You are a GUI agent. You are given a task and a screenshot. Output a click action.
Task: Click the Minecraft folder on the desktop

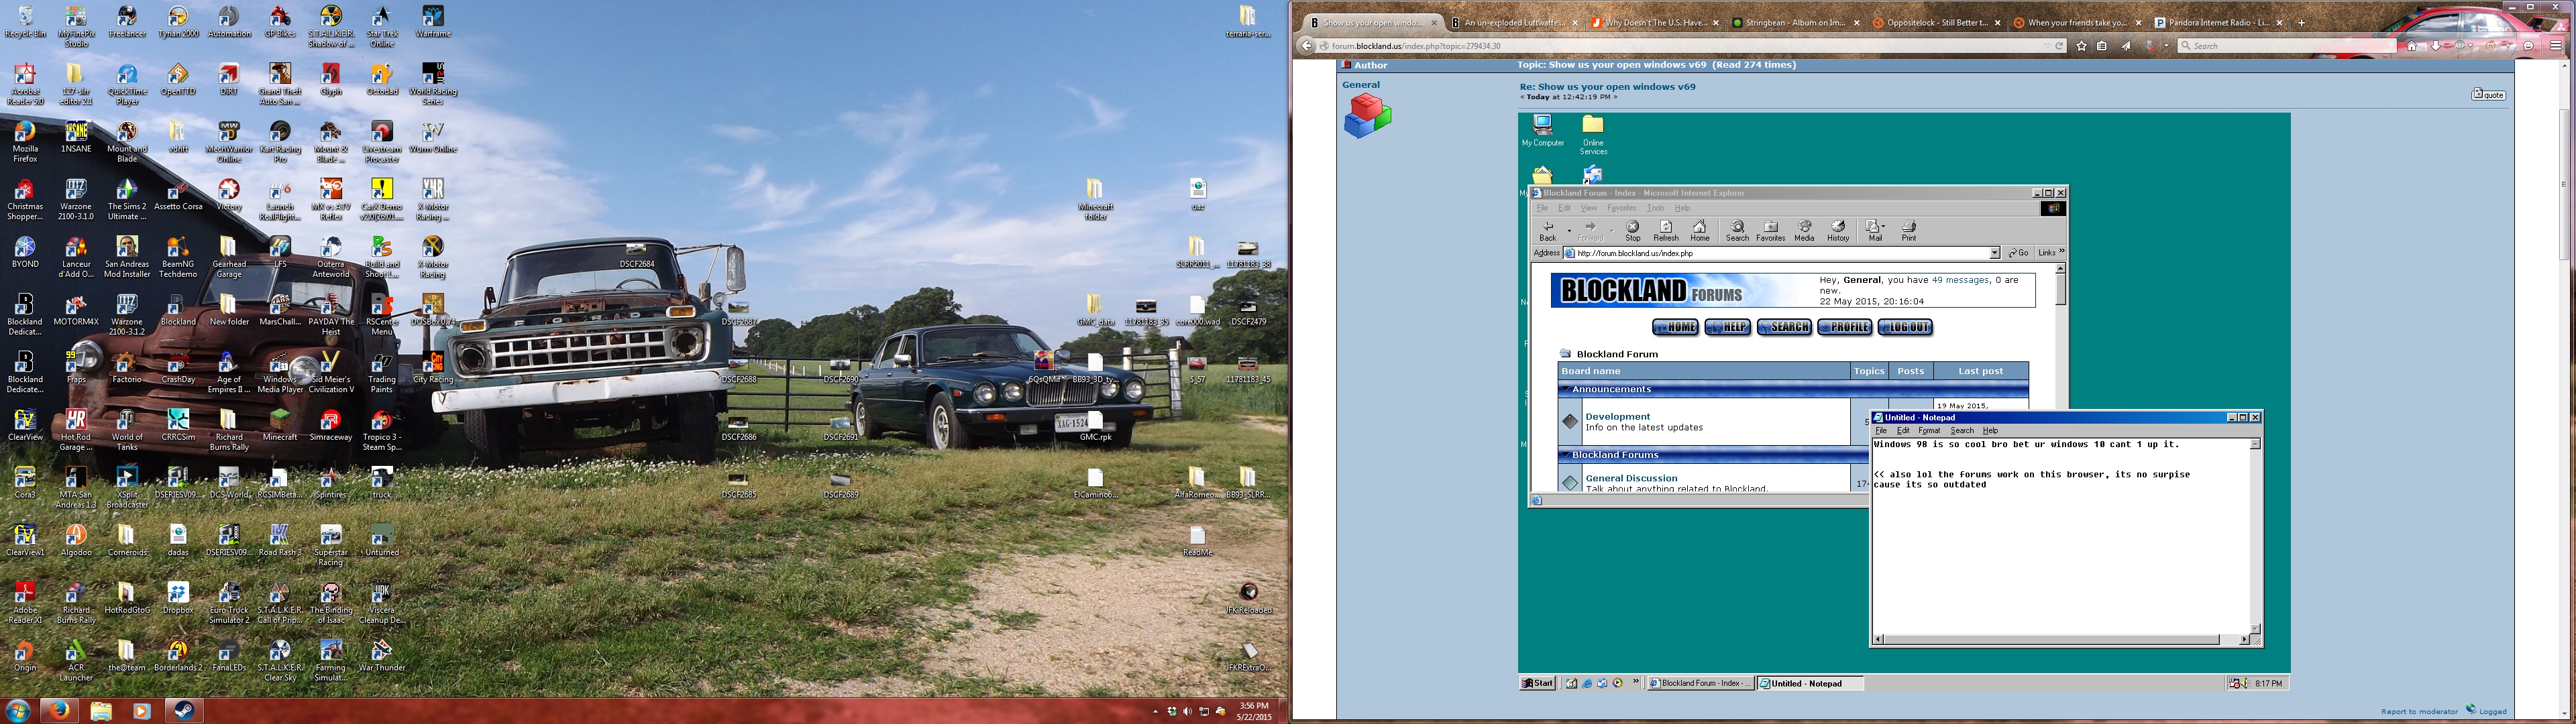click(x=1095, y=199)
